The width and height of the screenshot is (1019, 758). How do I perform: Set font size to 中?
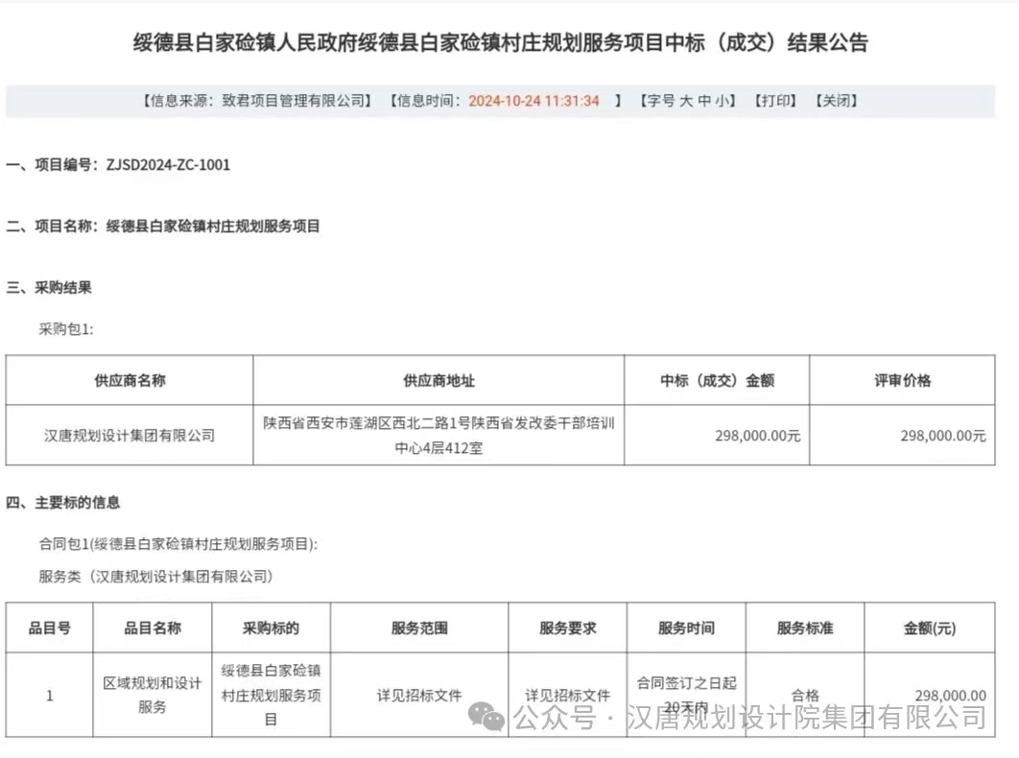pyautogui.click(x=704, y=101)
